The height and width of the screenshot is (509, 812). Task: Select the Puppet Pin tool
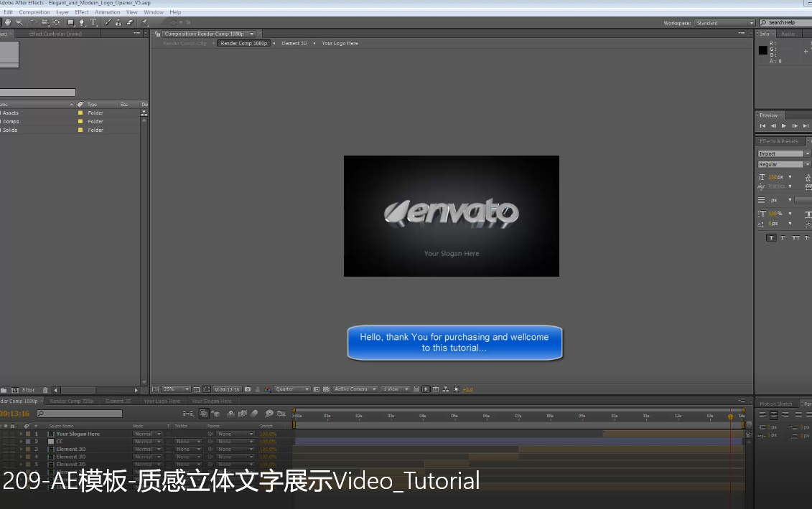point(144,22)
